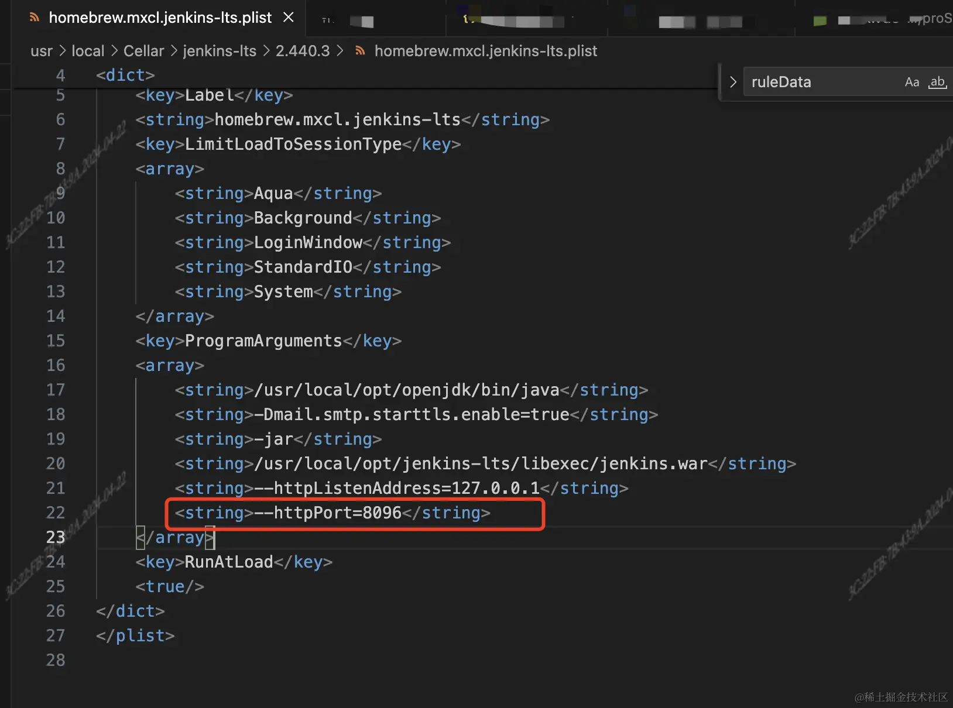Click the System string line
The image size is (953, 708).
click(x=288, y=291)
